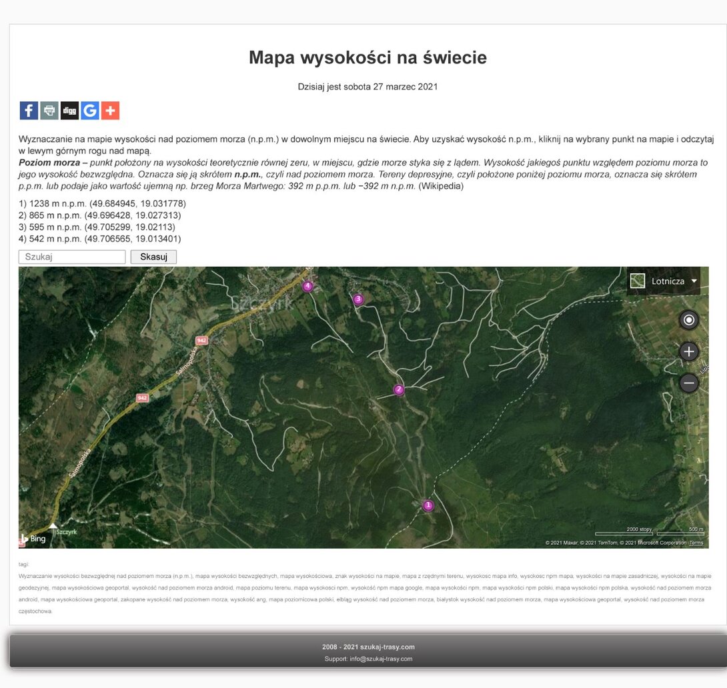Select map marker number 4

308,286
